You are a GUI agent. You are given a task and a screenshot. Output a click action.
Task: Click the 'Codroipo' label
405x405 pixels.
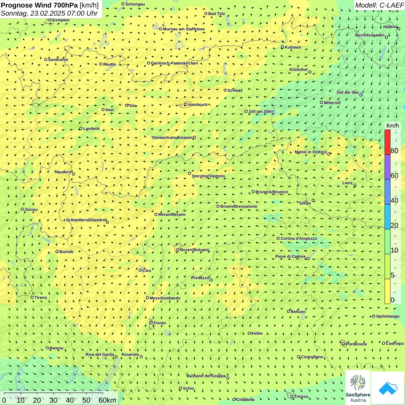(395, 343)
